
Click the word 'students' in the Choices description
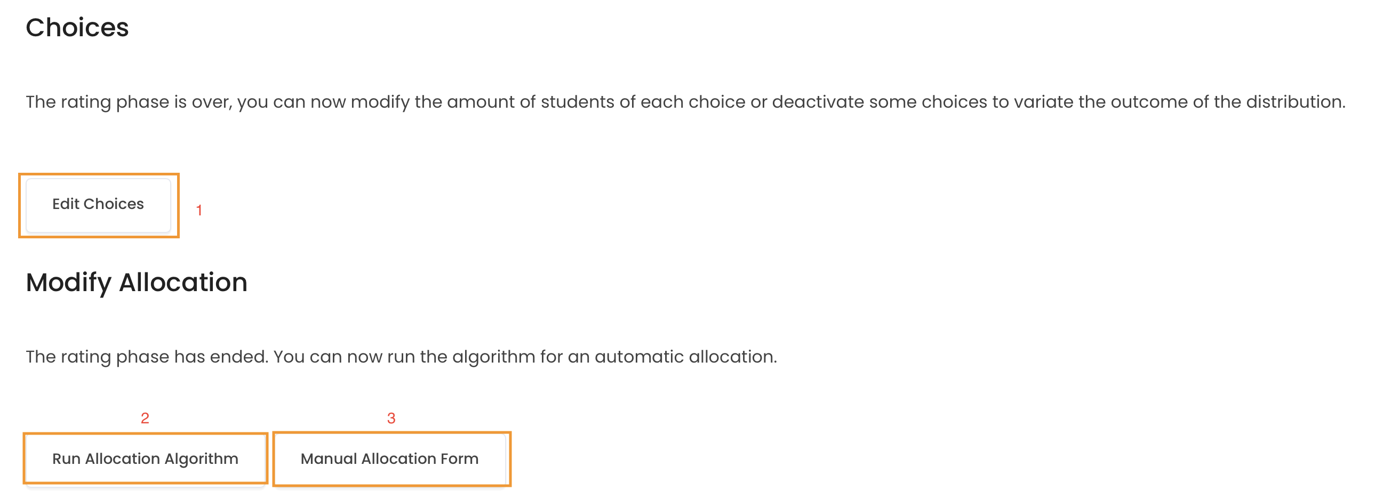pyautogui.click(x=577, y=102)
